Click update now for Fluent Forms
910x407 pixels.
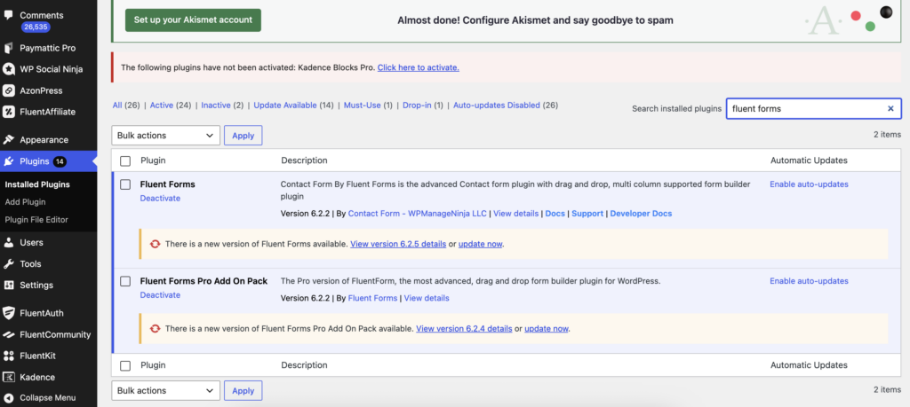[x=480, y=245]
